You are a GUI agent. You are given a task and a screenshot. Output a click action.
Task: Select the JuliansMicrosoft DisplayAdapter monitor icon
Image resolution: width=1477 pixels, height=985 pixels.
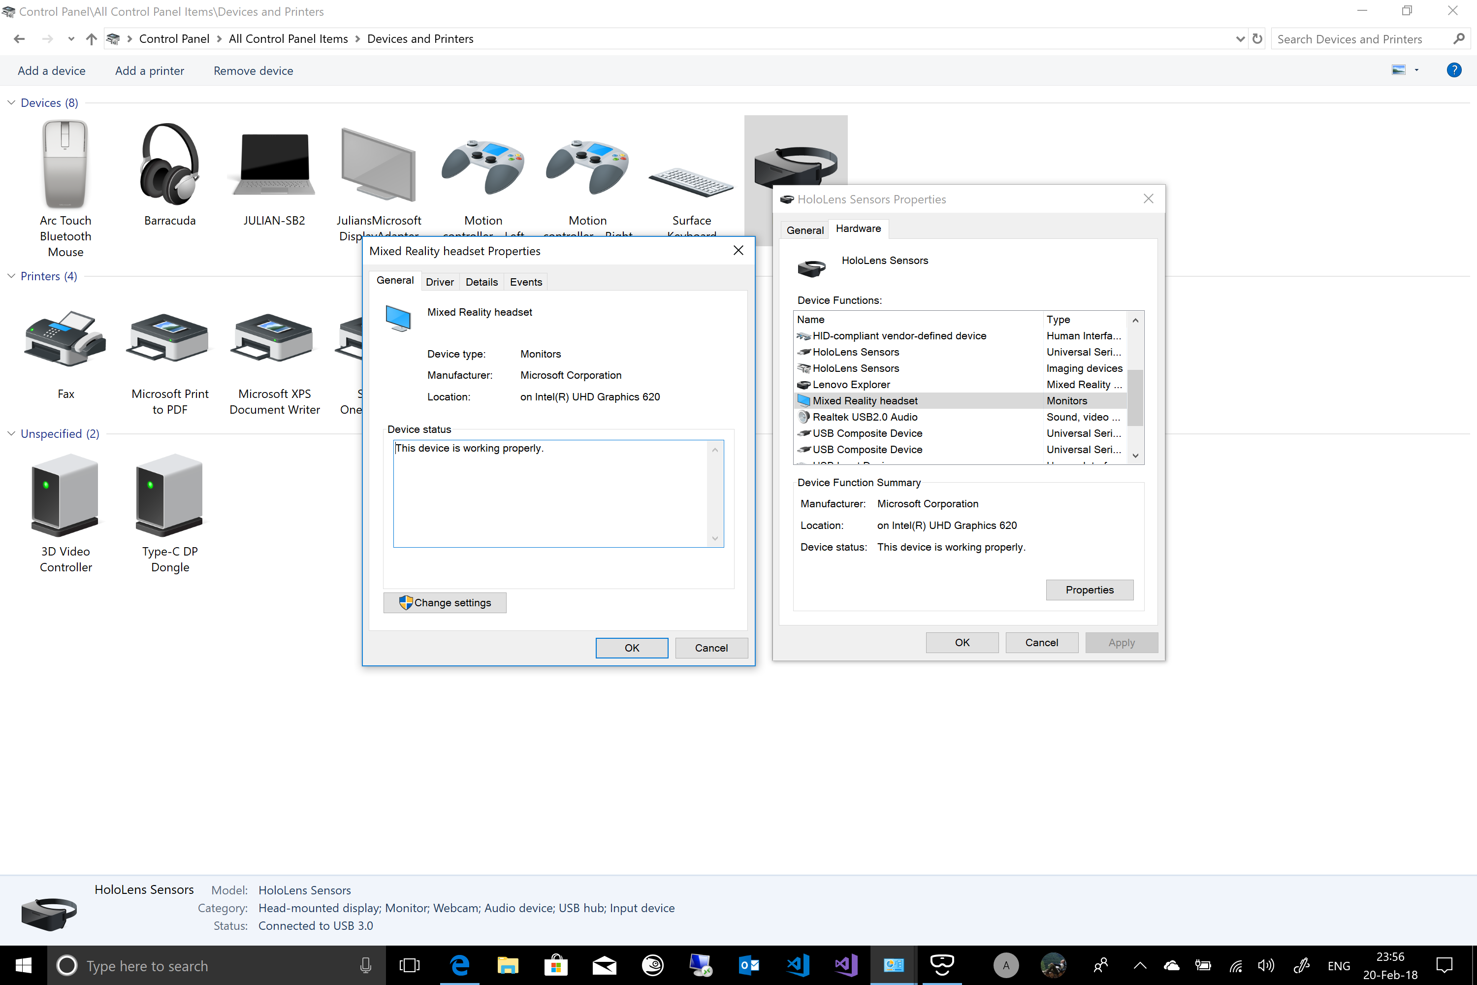(379, 164)
